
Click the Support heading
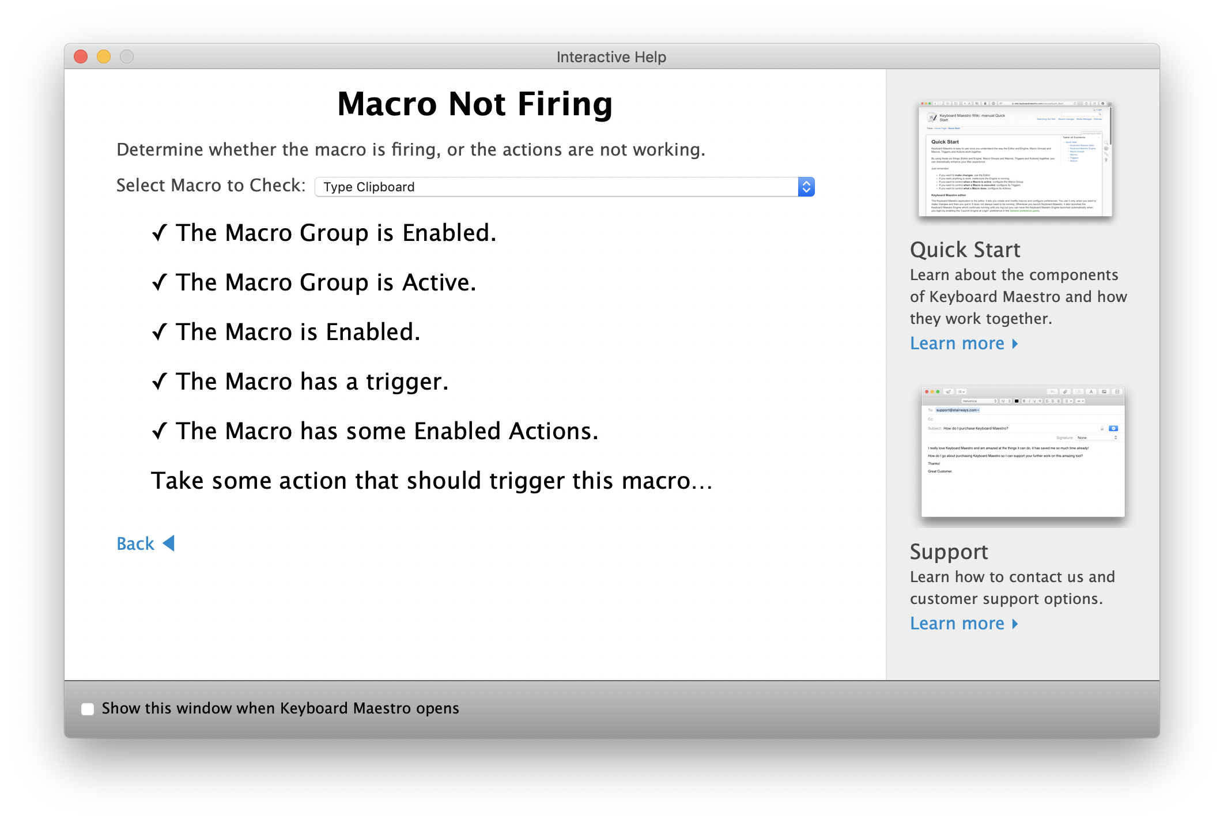(949, 552)
